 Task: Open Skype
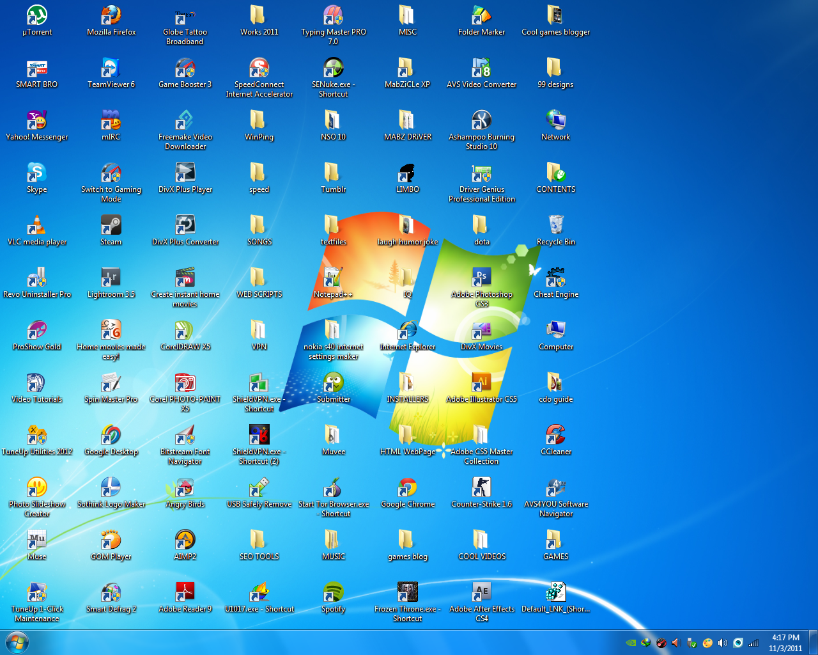[36, 173]
